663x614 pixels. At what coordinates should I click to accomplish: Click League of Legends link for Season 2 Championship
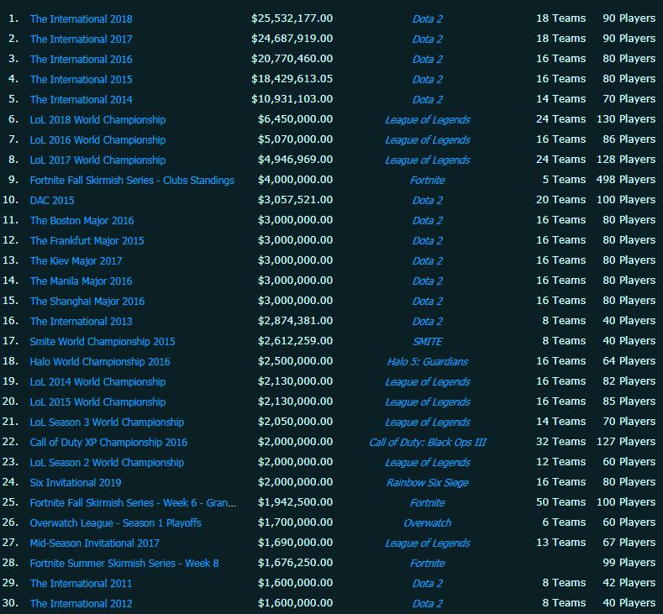point(428,463)
